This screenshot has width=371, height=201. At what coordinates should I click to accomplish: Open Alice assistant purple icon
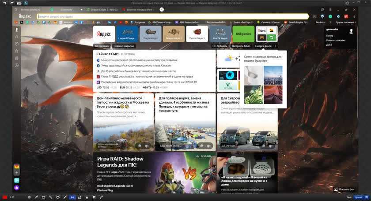click(16, 188)
